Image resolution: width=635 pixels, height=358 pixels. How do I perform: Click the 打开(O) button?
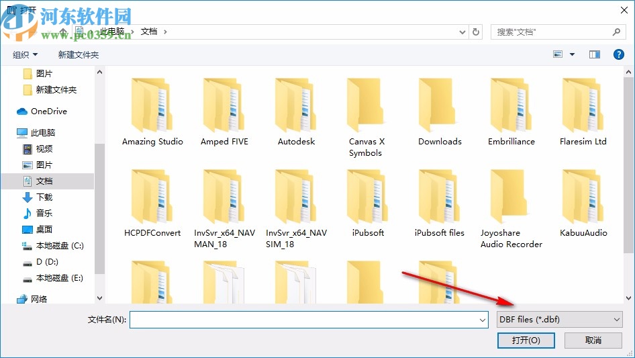[526, 340]
